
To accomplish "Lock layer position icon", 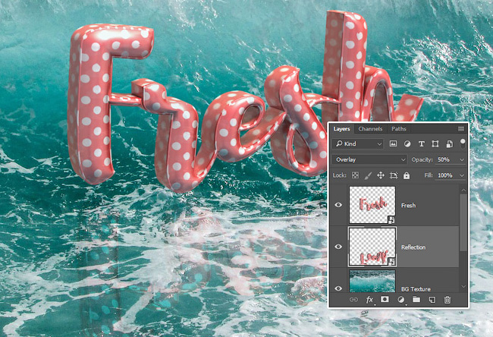I will pos(381,175).
